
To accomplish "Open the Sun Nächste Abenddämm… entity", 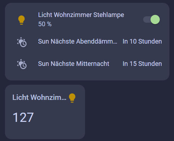I will coord(78,41).
